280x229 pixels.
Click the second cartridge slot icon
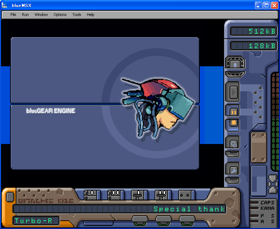coord(116,195)
